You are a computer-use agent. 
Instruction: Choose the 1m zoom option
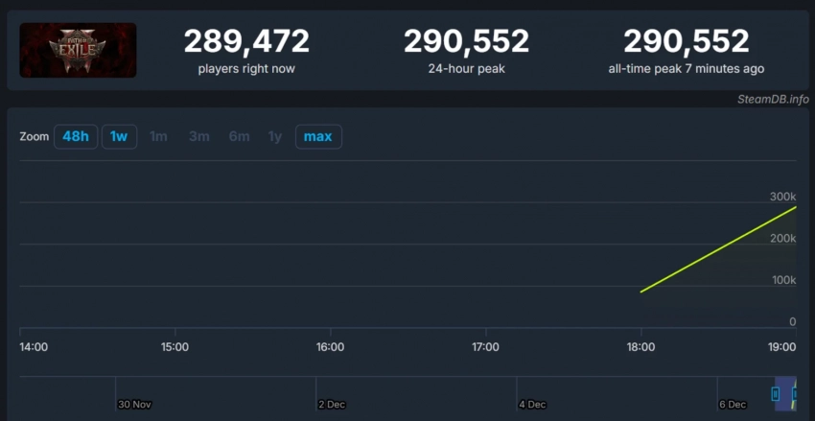point(158,136)
